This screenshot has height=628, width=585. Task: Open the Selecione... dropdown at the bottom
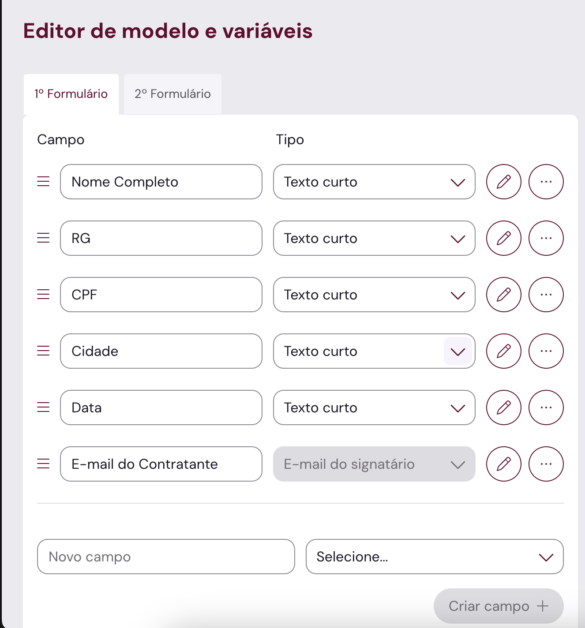click(x=435, y=557)
